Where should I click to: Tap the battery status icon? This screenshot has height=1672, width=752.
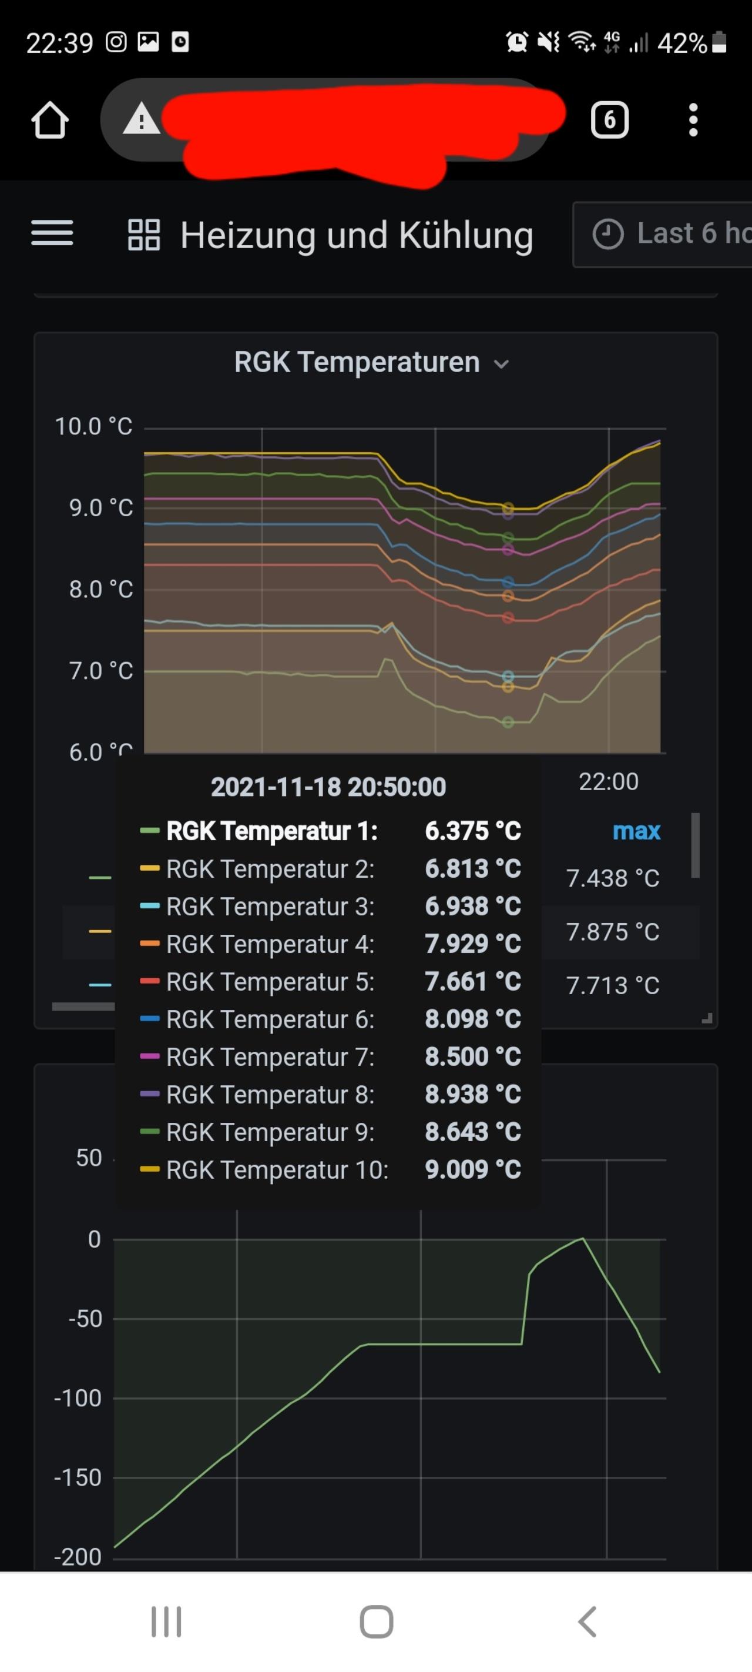719,42
